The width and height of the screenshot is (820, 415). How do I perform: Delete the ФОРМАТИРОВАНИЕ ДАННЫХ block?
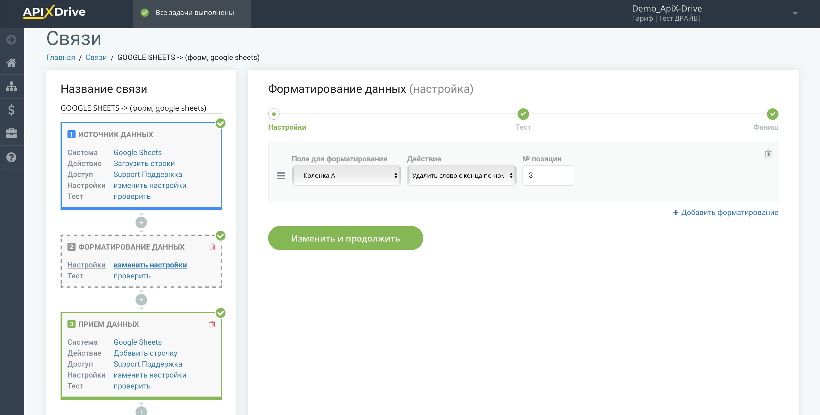[212, 247]
